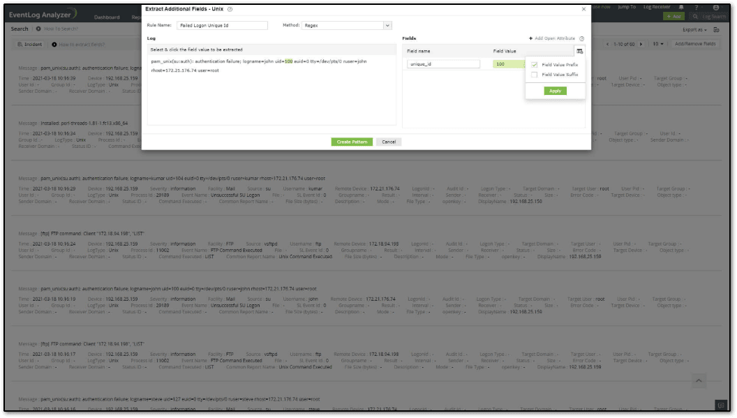Check Field Value Suffix checkbox
Image resolution: width=737 pixels, height=418 pixels.
click(x=535, y=75)
